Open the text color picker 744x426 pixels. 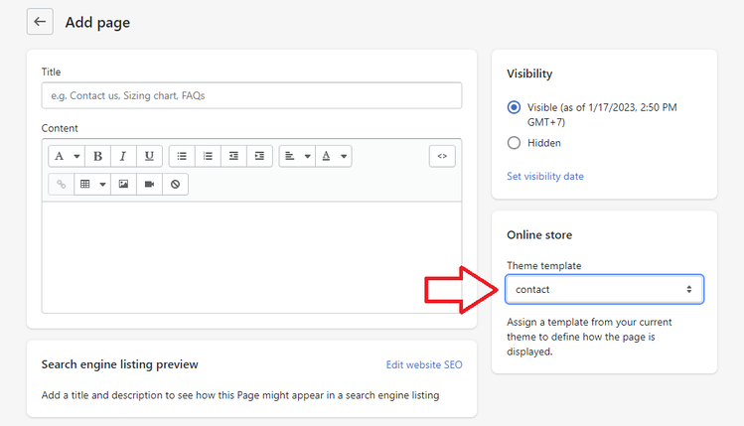tap(334, 156)
